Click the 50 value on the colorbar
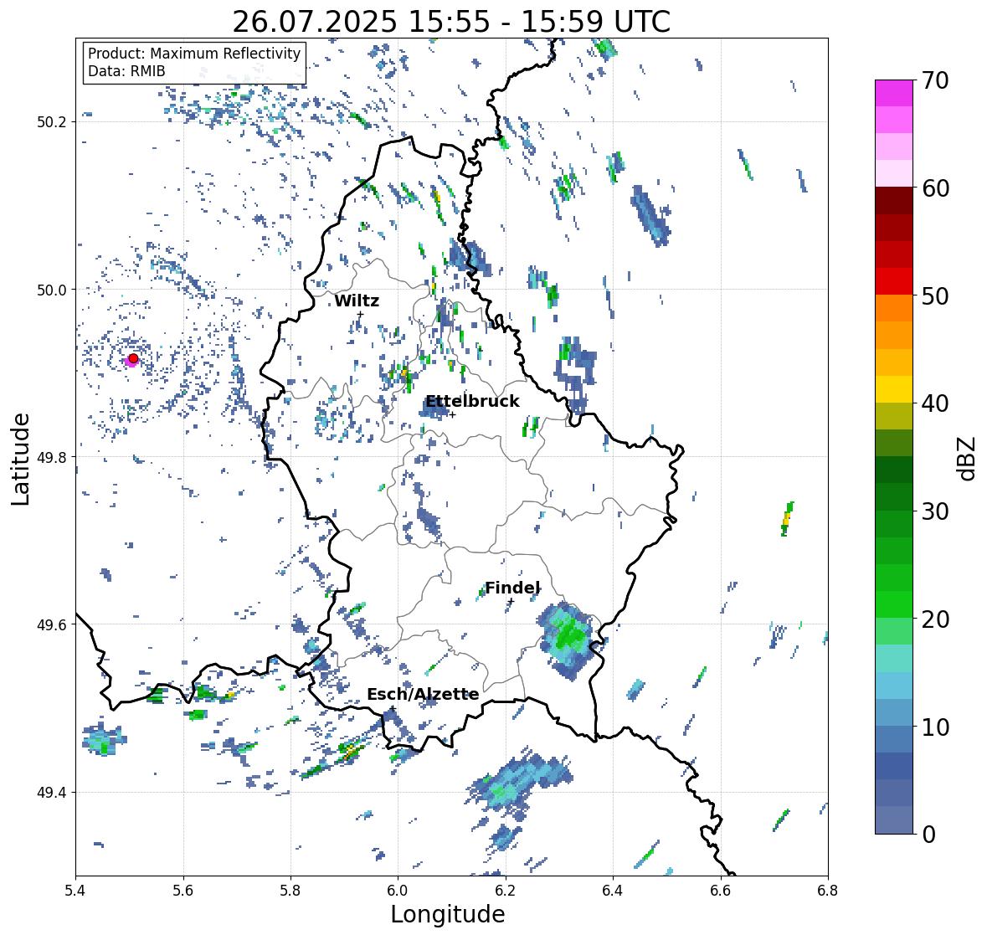Viewport: 987px width, 935px height. click(934, 295)
